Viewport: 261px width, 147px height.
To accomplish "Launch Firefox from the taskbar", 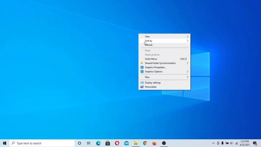I will (155, 143).
